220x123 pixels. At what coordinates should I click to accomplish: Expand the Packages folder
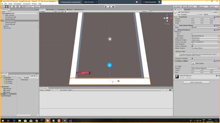coord(1,96)
